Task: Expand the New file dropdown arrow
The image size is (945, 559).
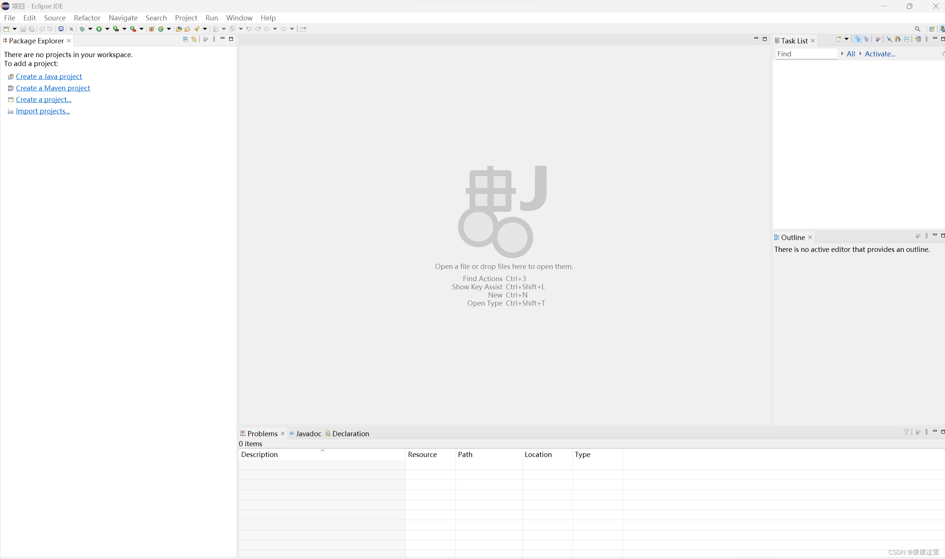Action: [x=15, y=29]
